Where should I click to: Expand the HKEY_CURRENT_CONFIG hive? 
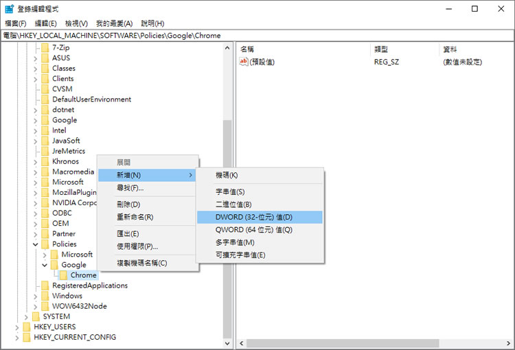click(17, 338)
